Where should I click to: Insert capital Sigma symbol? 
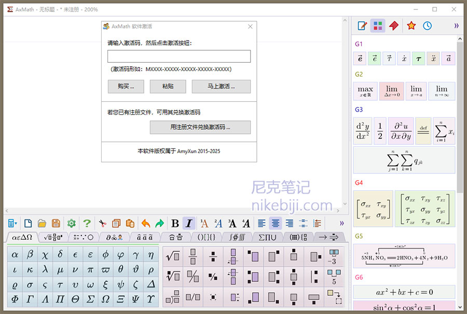[90, 299]
